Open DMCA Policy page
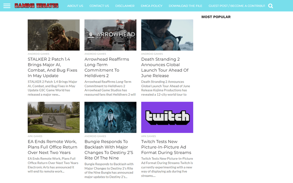This screenshot has height=183, width=293. tap(152, 6)
